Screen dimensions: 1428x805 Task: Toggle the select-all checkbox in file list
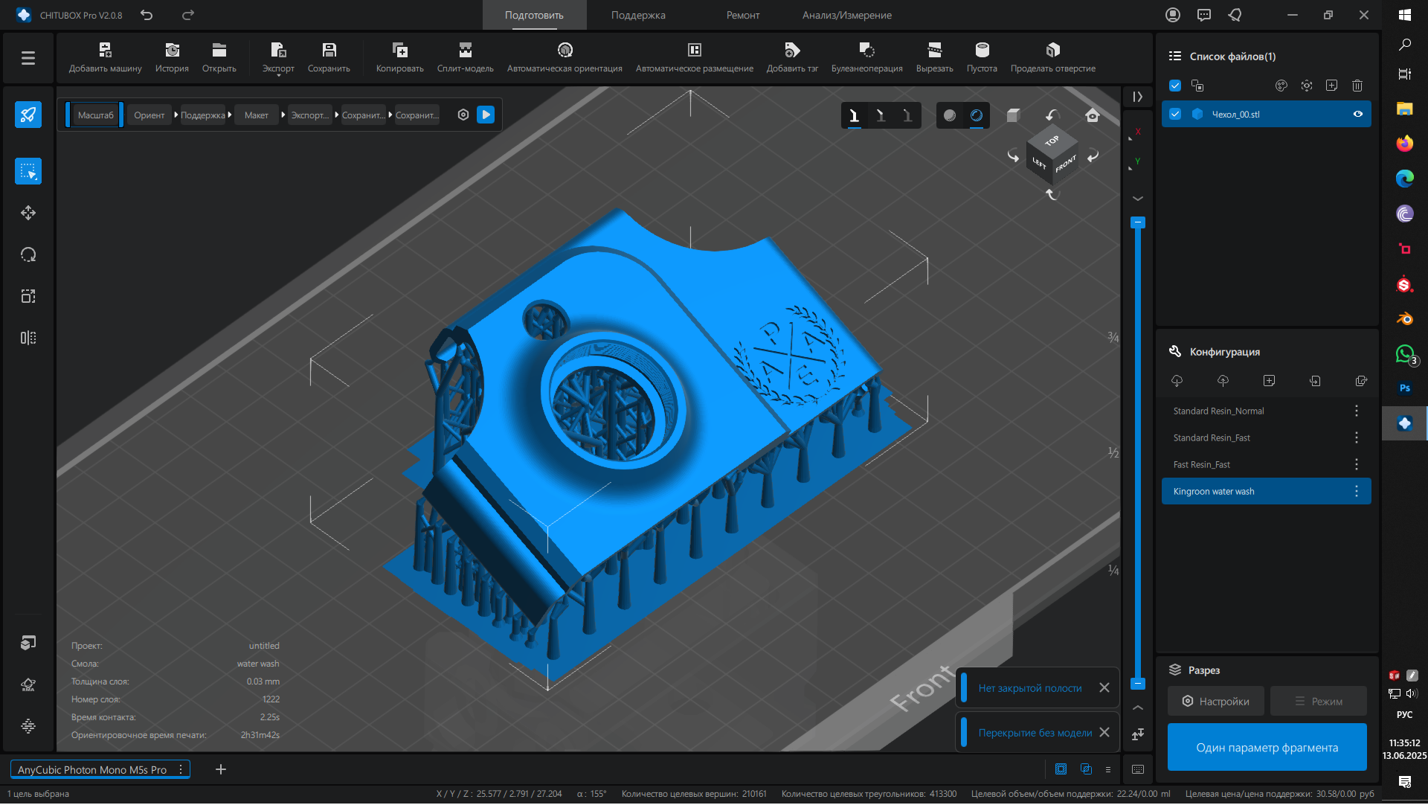click(1175, 86)
